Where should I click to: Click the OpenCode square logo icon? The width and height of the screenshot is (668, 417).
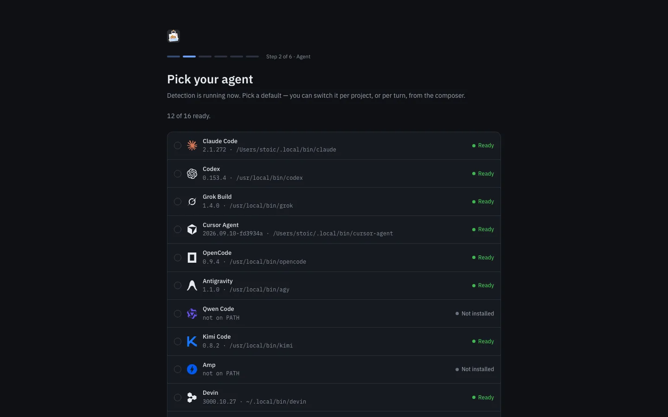(x=192, y=258)
